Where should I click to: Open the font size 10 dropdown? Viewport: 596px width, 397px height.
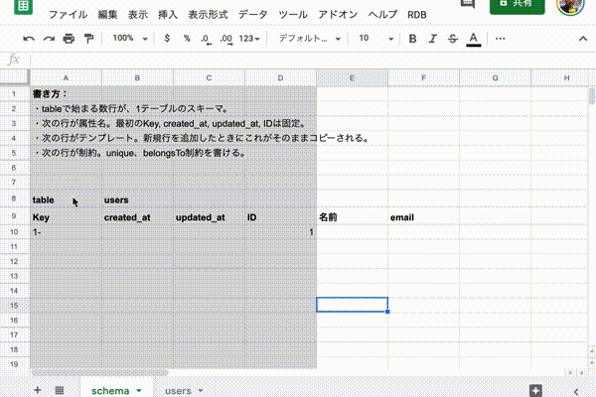pyautogui.click(x=375, y=39)
